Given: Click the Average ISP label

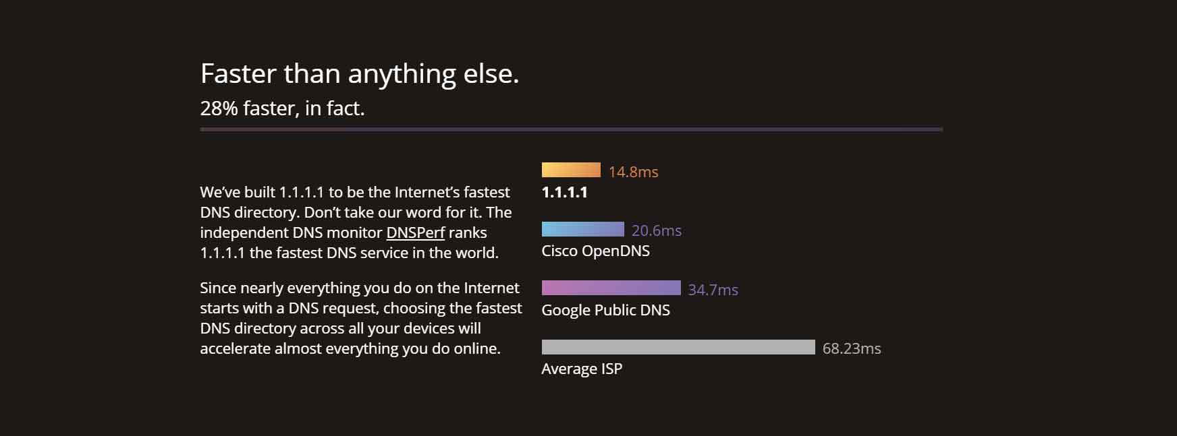Looking at the screenshot, I should tap(582, 369).
